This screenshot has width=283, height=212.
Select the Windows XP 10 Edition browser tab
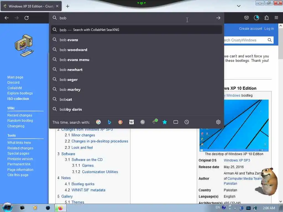31,6
